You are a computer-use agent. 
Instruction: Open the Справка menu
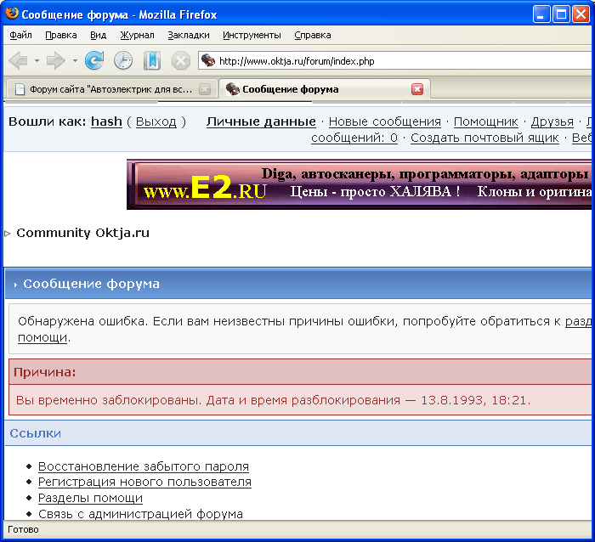[x=313, y=36]
